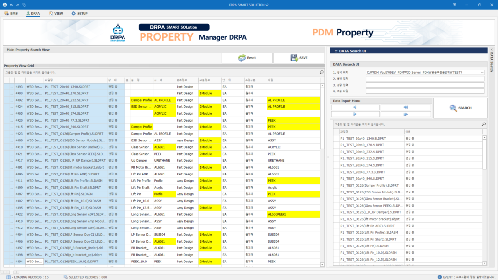Click the redo arrow in title bar
Image resolution: width=498 pixels, height=280 pixels.
18,4
